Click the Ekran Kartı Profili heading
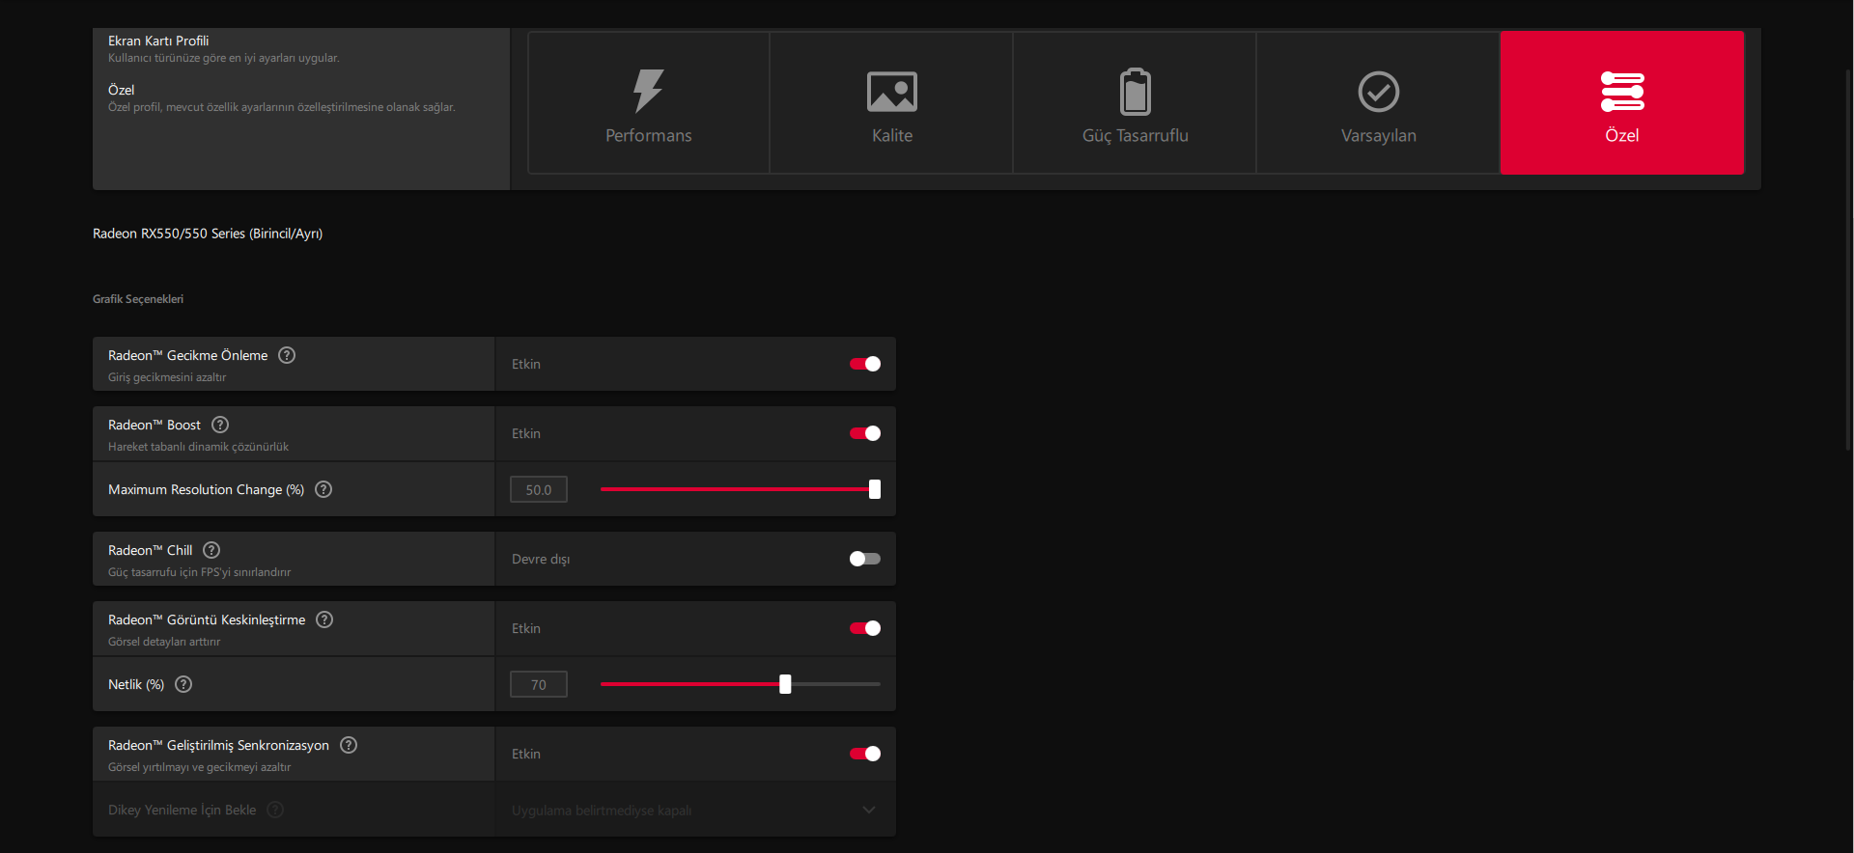 click(x=158, y=41)
